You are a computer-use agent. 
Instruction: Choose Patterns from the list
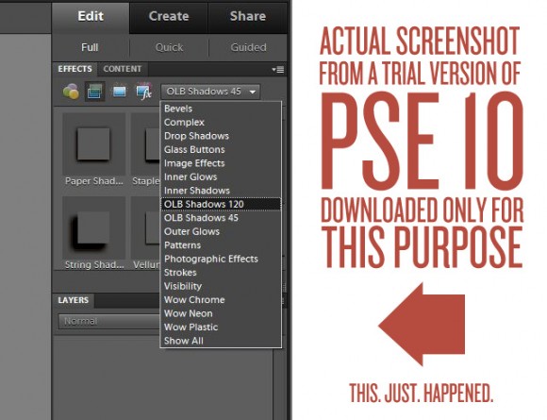point(221,245)
